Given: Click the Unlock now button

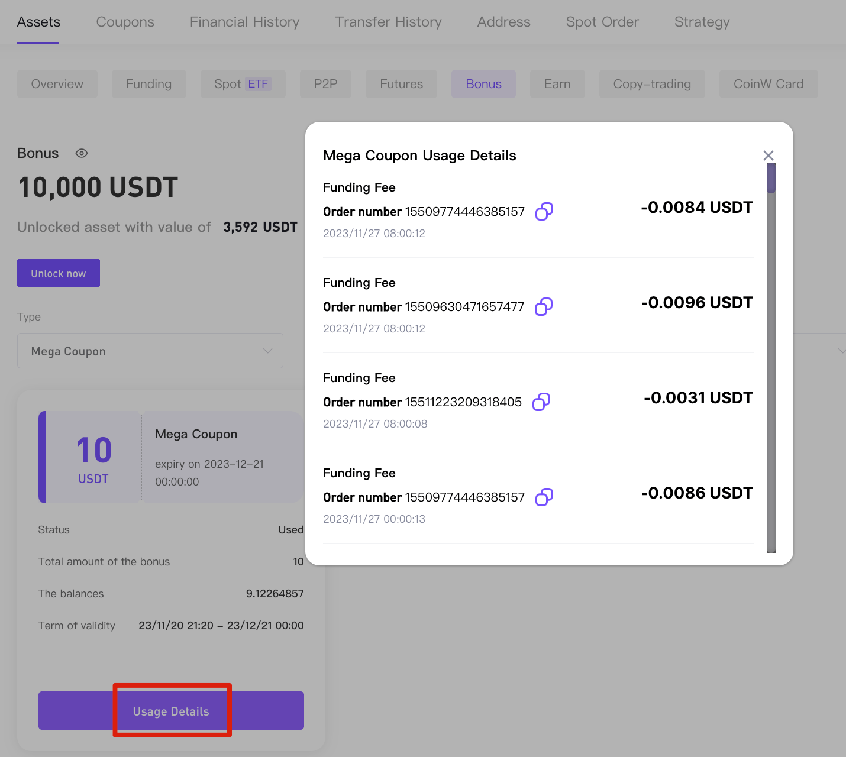Looking at the screenshot, I should (59, 273).
